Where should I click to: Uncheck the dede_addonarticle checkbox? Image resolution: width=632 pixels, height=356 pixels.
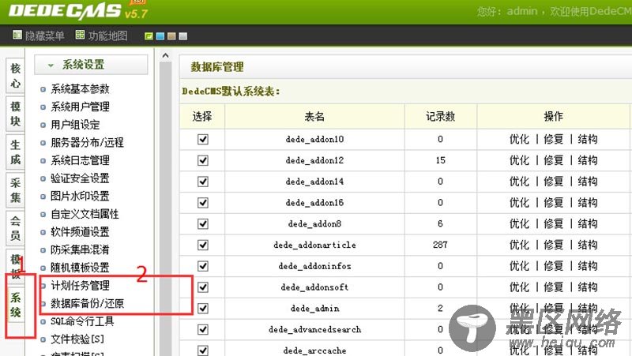(x=203, y=245)
